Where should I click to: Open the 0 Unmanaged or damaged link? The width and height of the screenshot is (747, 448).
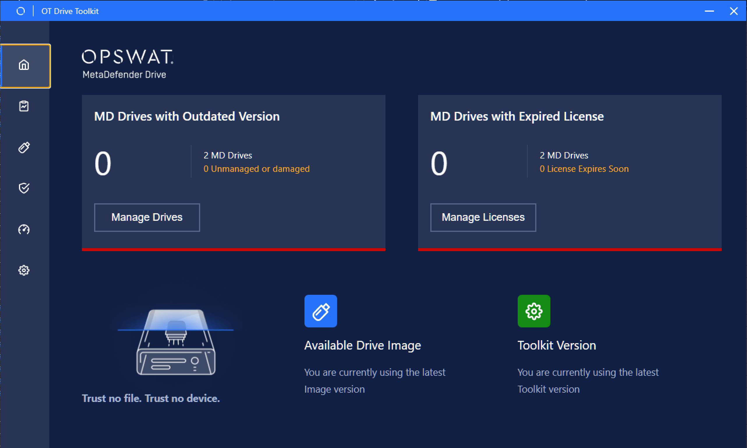point(257,169)
